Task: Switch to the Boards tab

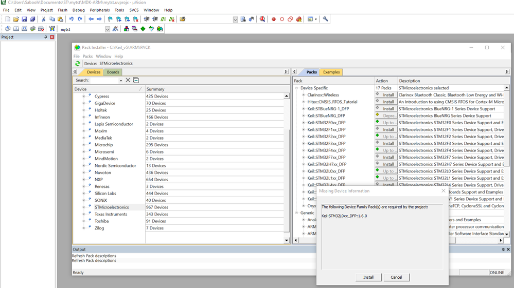Action: tap(113, 72)
